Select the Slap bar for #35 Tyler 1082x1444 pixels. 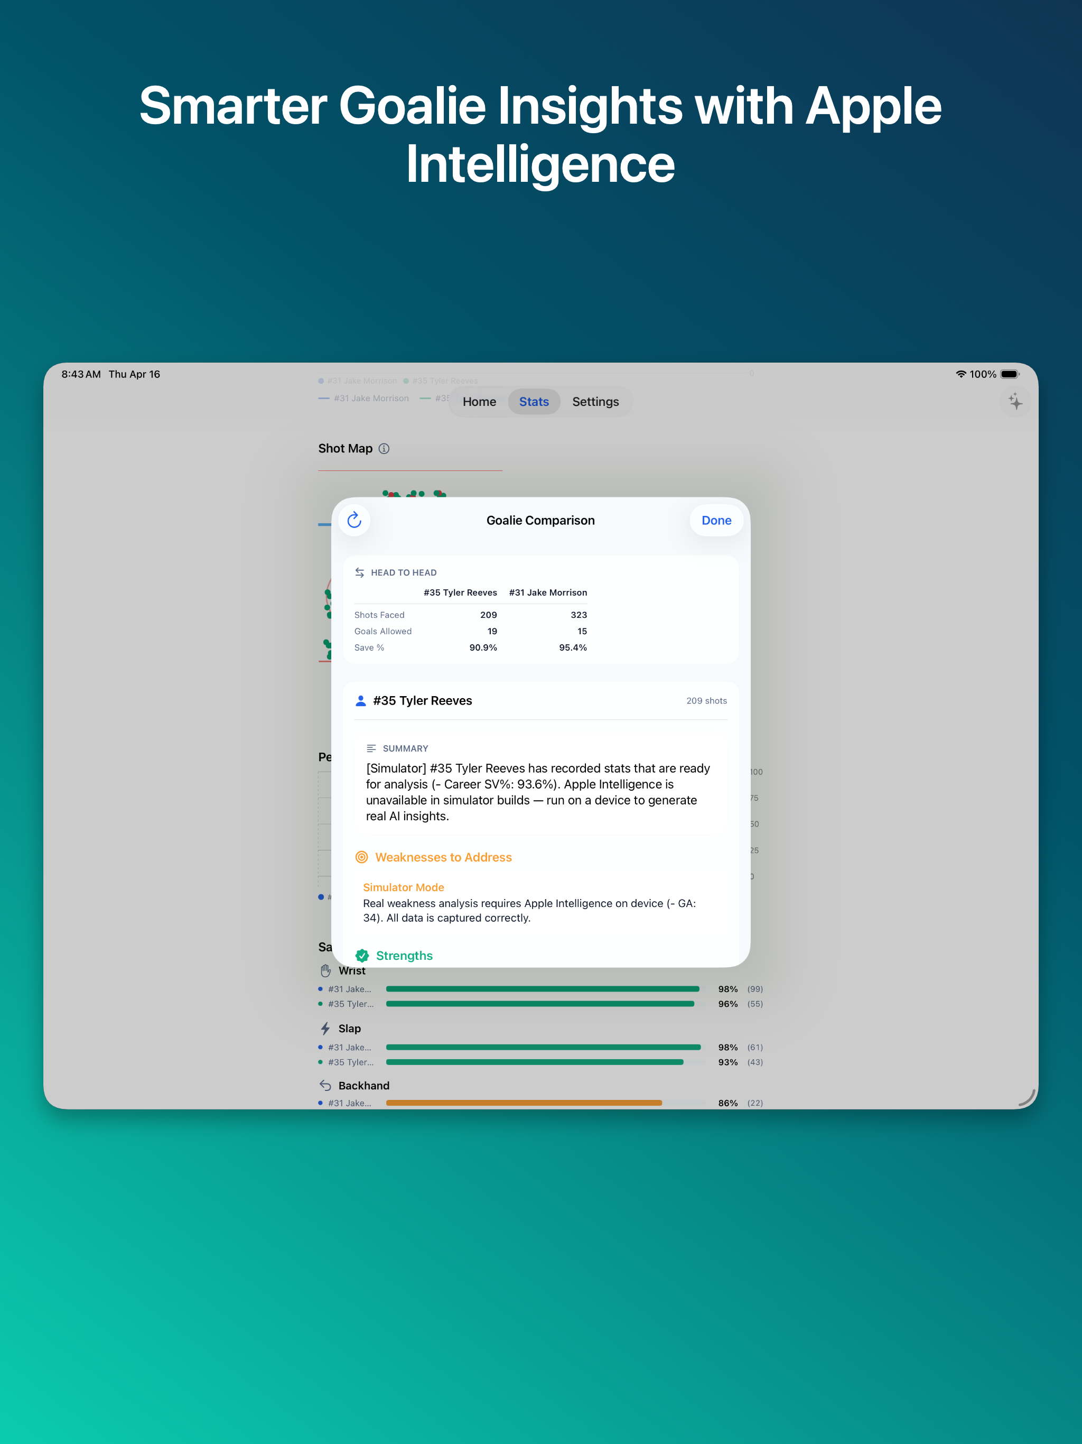click(535, 1062)
